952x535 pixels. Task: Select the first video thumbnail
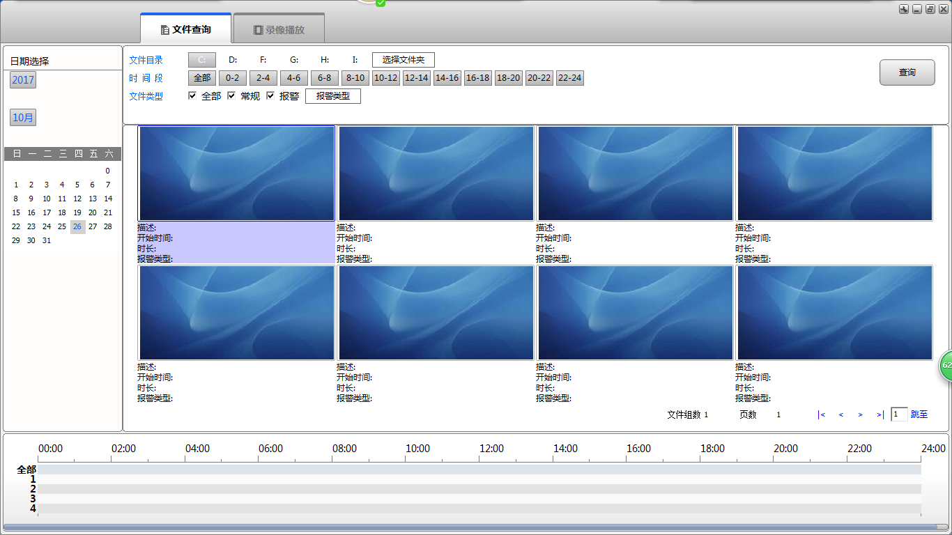236,173
